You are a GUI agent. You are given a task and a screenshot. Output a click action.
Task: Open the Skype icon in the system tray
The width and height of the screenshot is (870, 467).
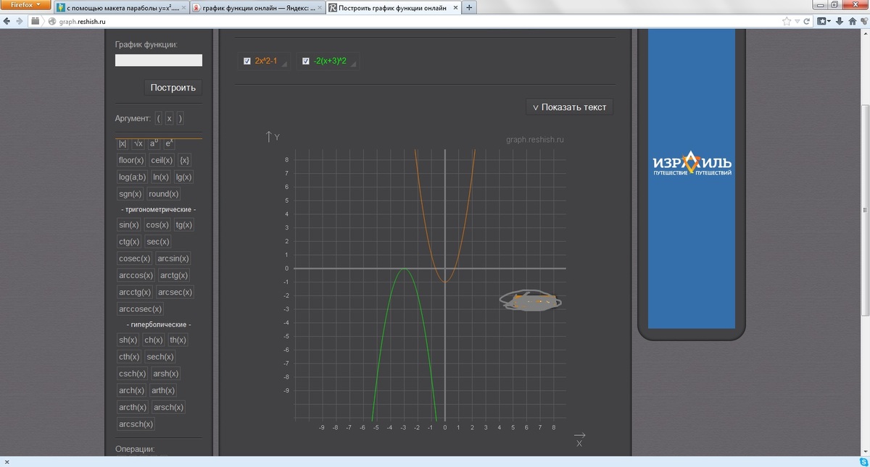(864, 460)
